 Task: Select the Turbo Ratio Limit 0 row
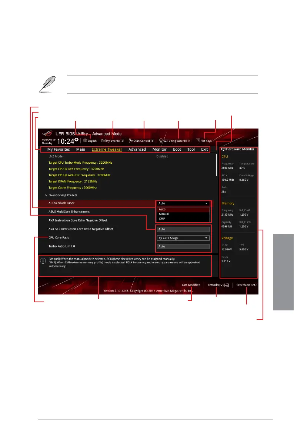[x=61, y=246]
